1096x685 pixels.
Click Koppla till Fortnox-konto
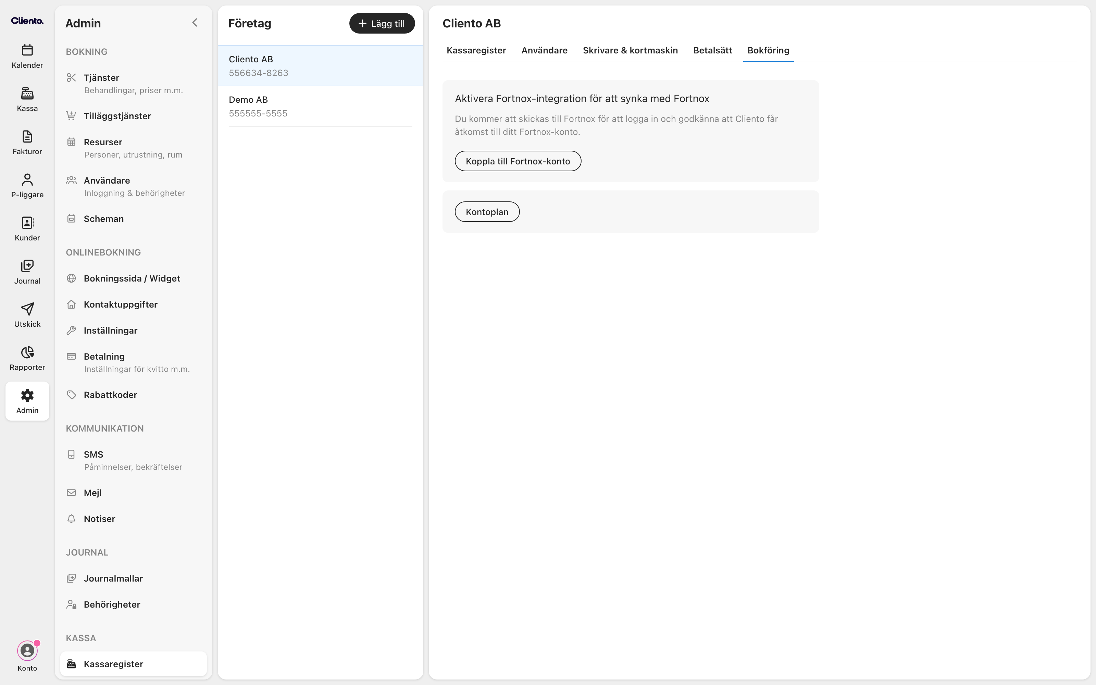coord(518,161)
